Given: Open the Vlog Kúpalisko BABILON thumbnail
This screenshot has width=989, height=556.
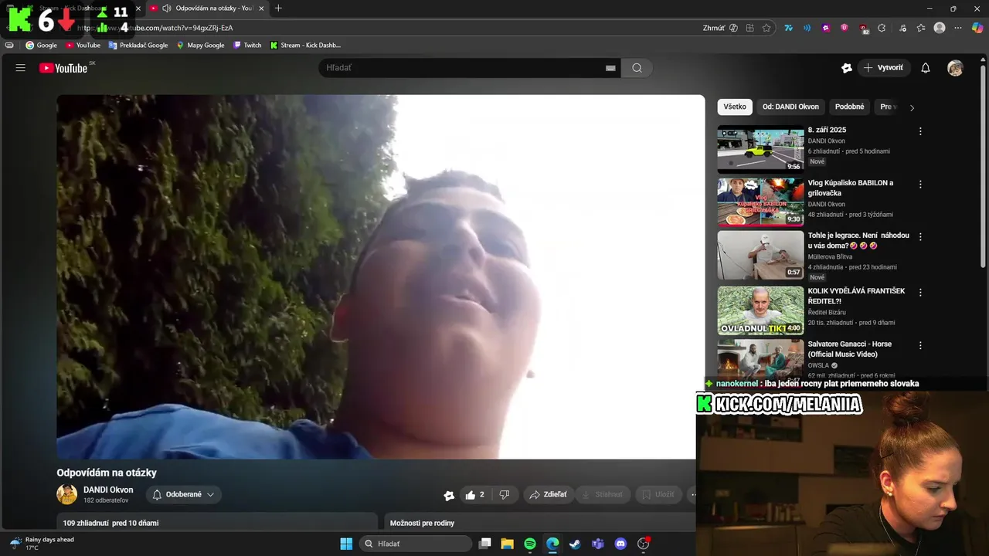Looking at the screenshot, I should tap(760, 202).
